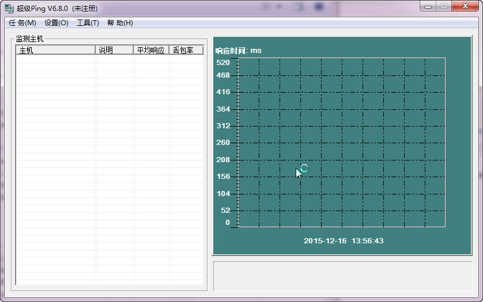Open the 设置(O) menu
The width and height of the screenshot is (483, 302).
[56, 23]
